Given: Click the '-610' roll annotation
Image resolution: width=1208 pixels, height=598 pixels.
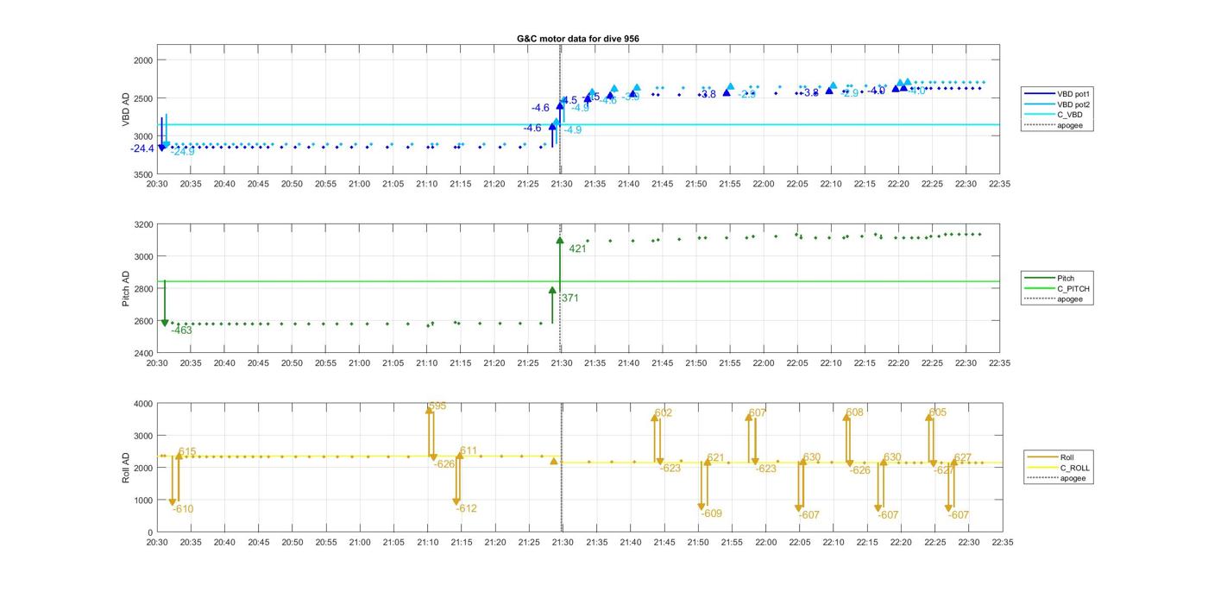Looking at the screenshot, I should (183, 509).
